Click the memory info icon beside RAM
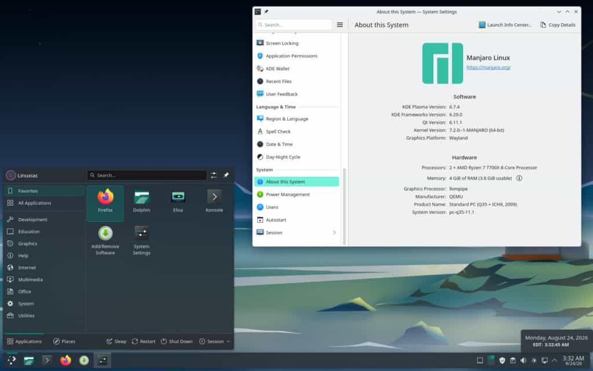 tap(519, 178)
